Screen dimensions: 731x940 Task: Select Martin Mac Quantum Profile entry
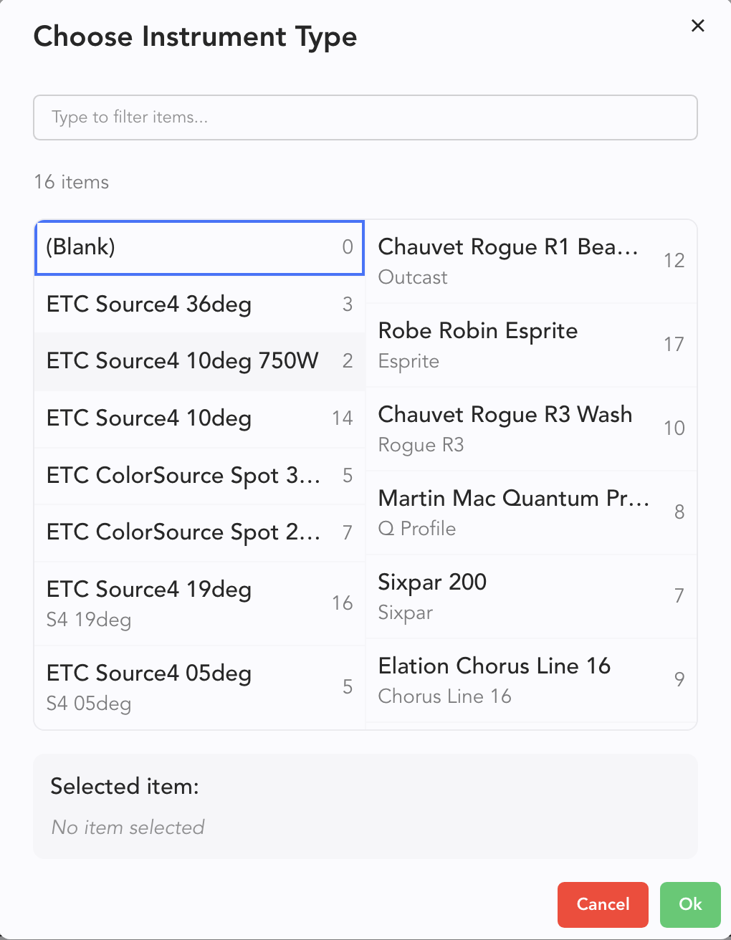click(x=530, y=512)
